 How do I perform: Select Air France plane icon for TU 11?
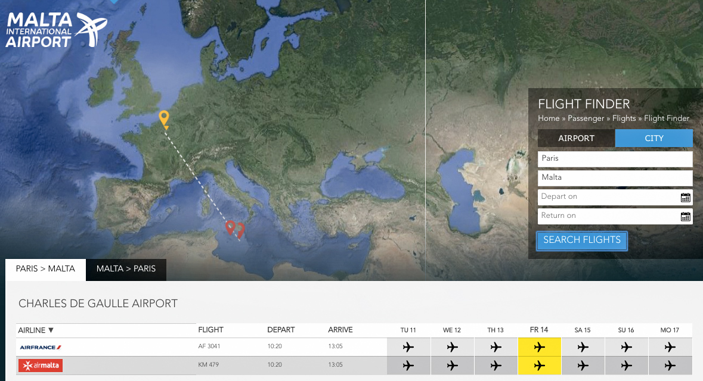point(408,347)
